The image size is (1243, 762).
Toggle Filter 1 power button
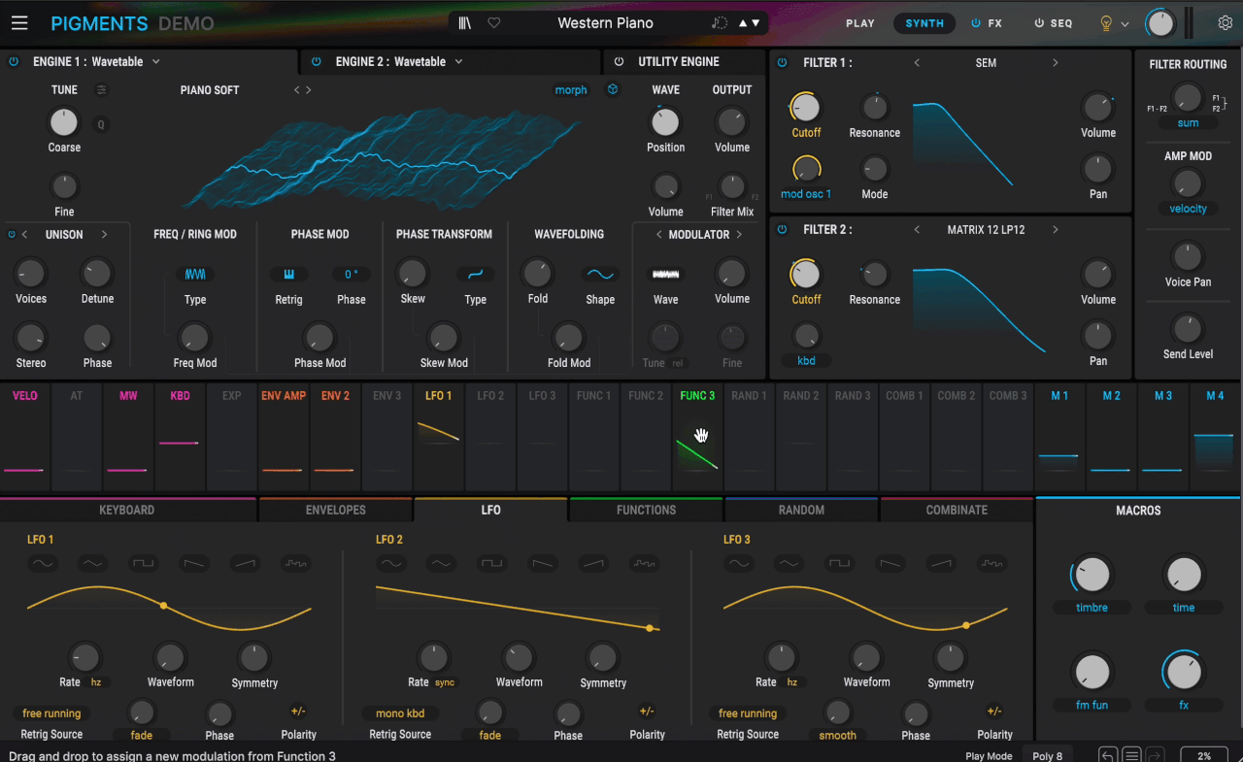coord(783,62)
